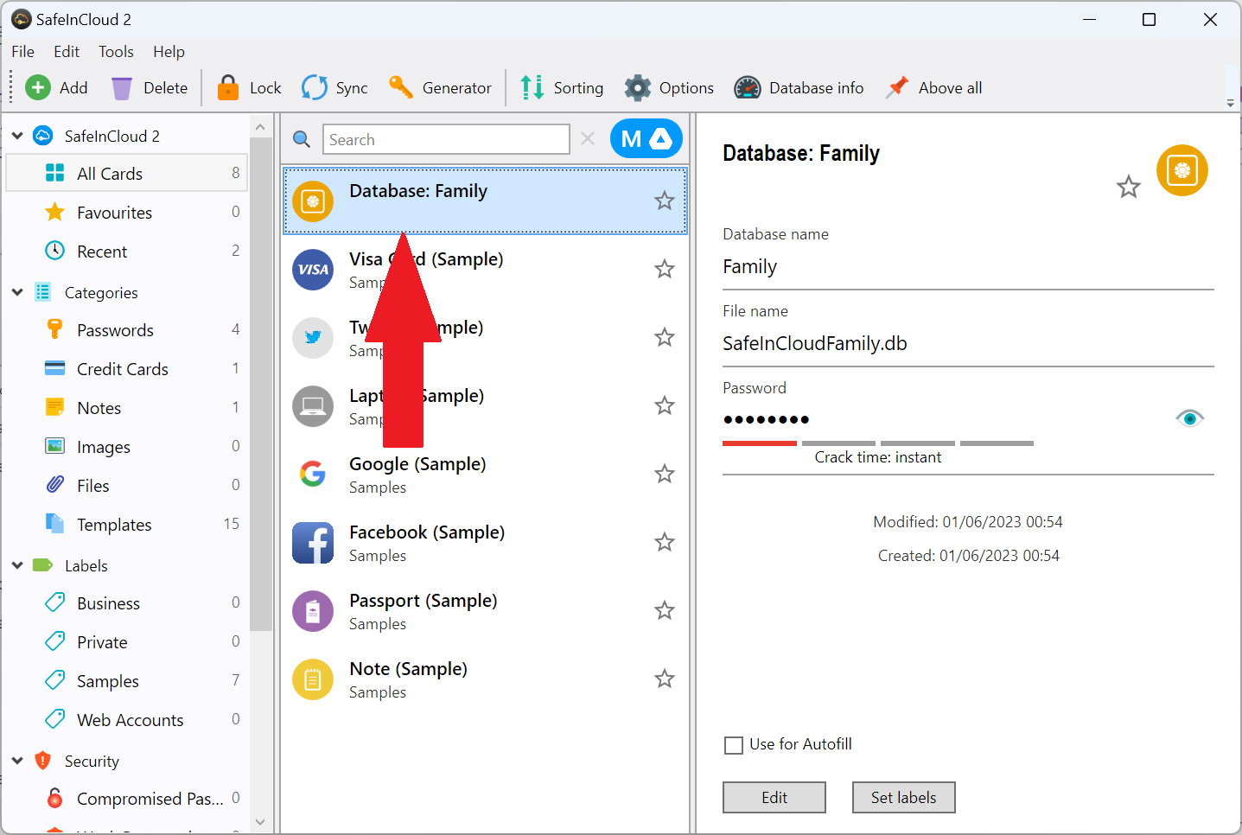Star the Google (Sample) entry

[664, 474]
